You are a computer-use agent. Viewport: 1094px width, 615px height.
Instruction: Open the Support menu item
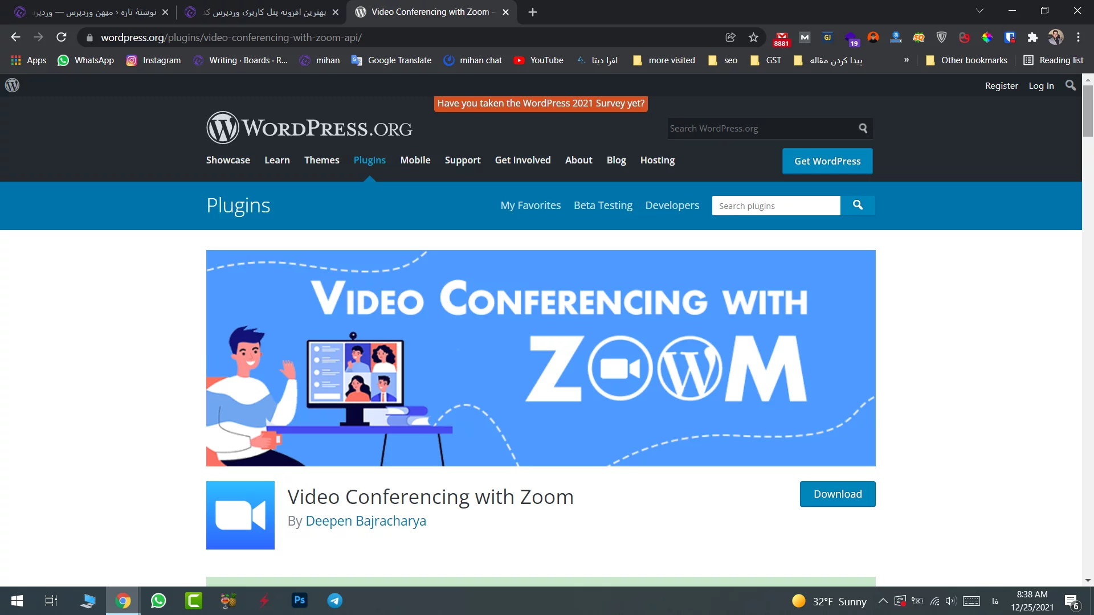coord(463,160)
